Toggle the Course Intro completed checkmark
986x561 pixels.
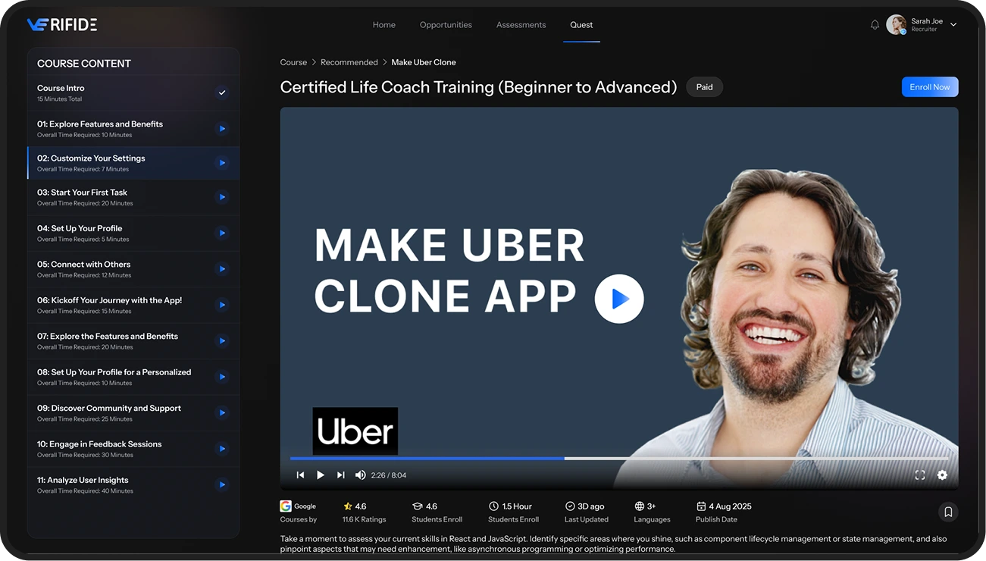coord(222,92)
